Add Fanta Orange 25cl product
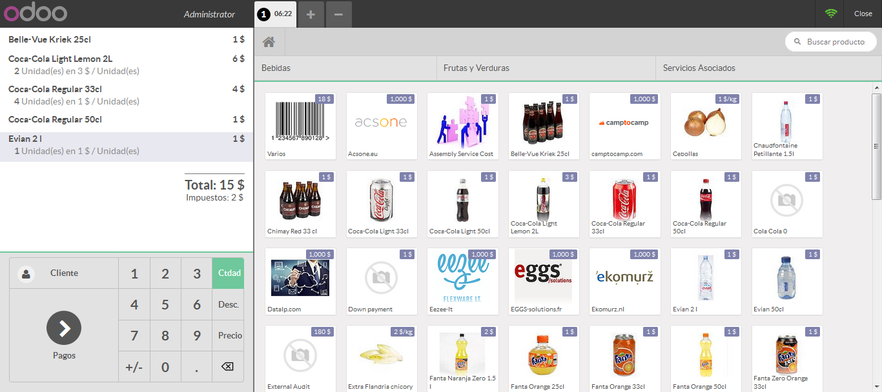Viewport: 882px width, 392px height. [x=544, y=358]
